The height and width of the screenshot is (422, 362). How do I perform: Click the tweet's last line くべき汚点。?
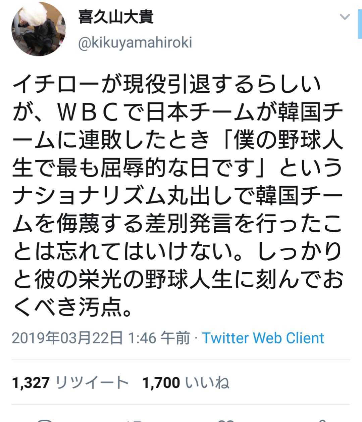point(73,307)
